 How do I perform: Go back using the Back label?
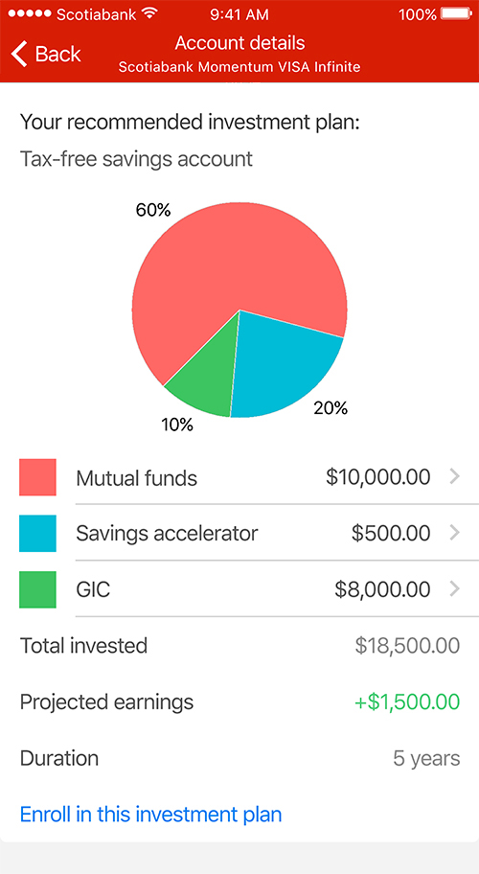57,54
